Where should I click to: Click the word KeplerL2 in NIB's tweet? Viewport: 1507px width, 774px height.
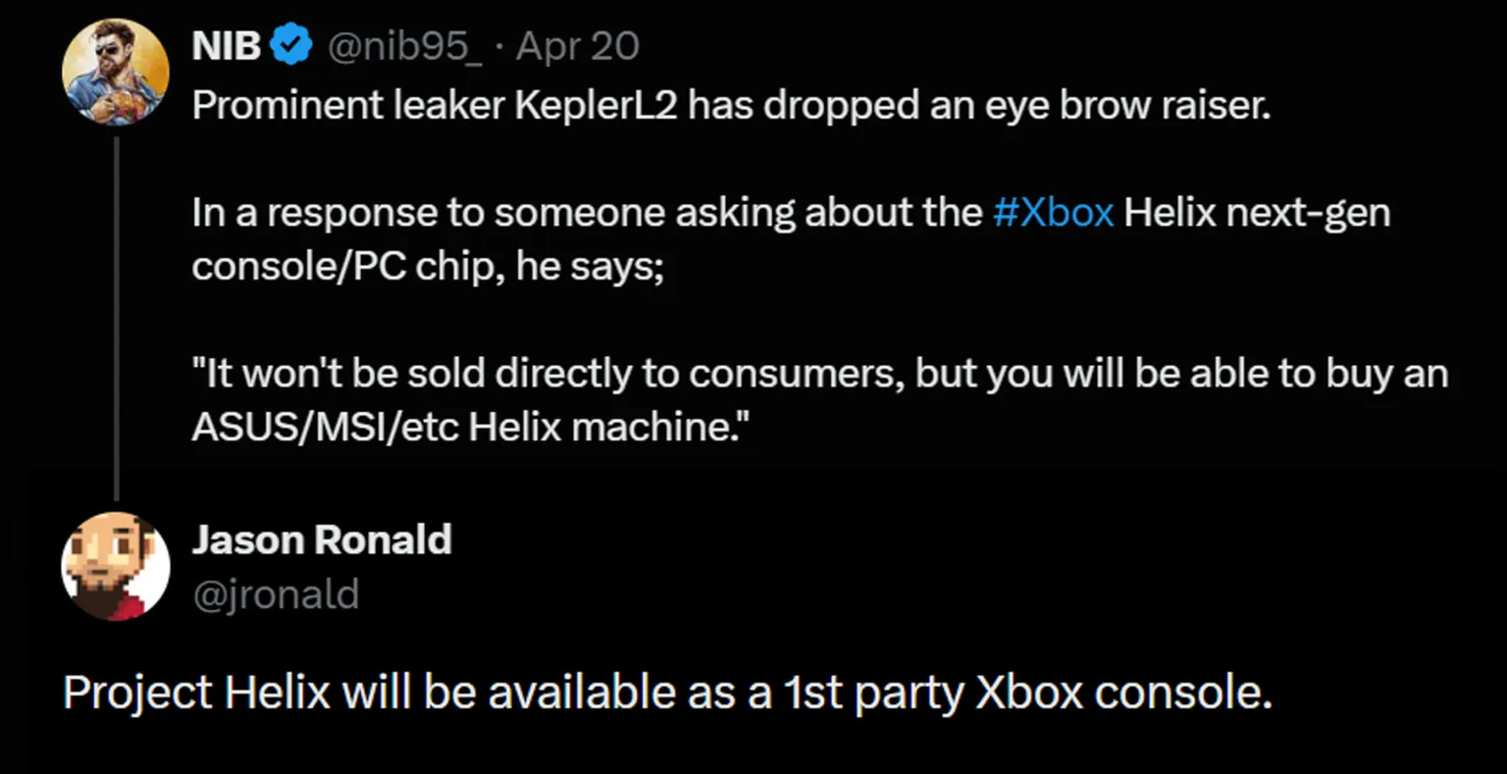tap(597, 105)
